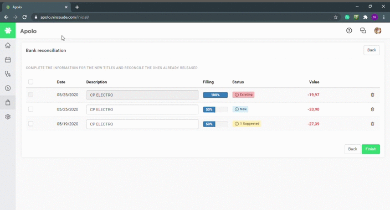Open the dollar finance sidebar icon
Screen dimensions: 390x210
pos(8,88)
